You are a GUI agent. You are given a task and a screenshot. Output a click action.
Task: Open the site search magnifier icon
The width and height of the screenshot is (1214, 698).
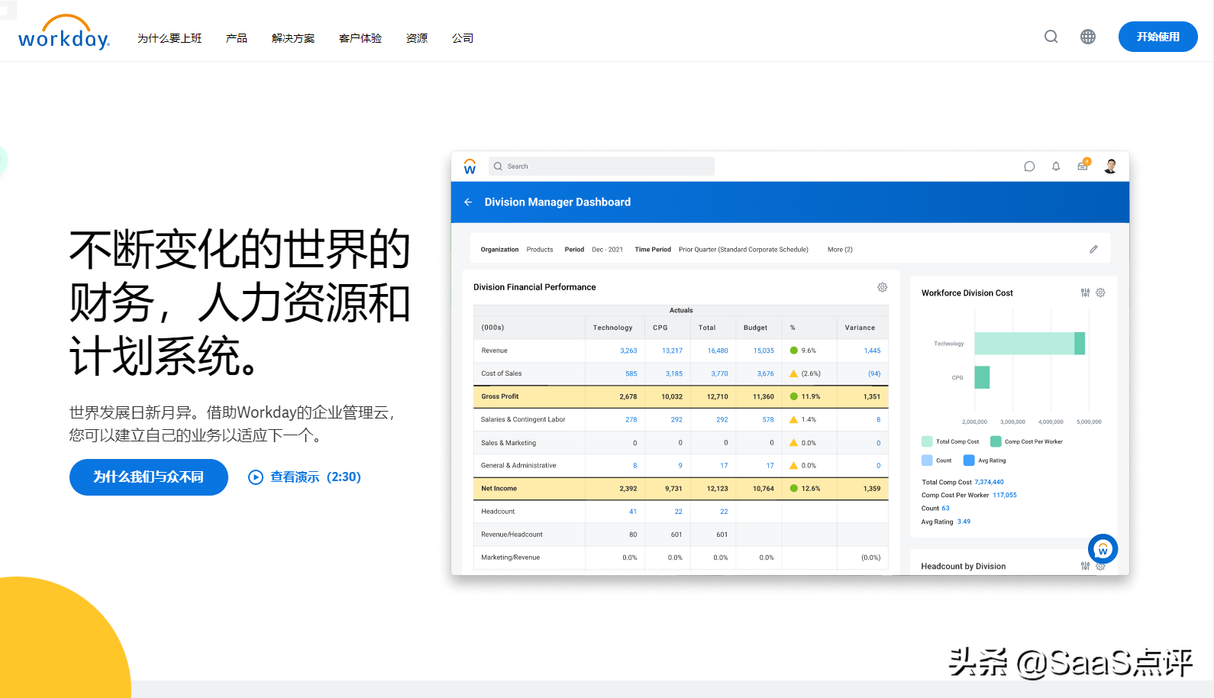coord(1051,37)
